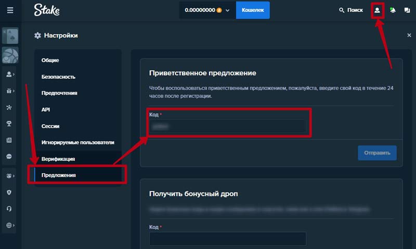The image size is (416, 249).
Task: Expand the profile section in sidebar
Action: pyautogui.click(x=10, y=74)
